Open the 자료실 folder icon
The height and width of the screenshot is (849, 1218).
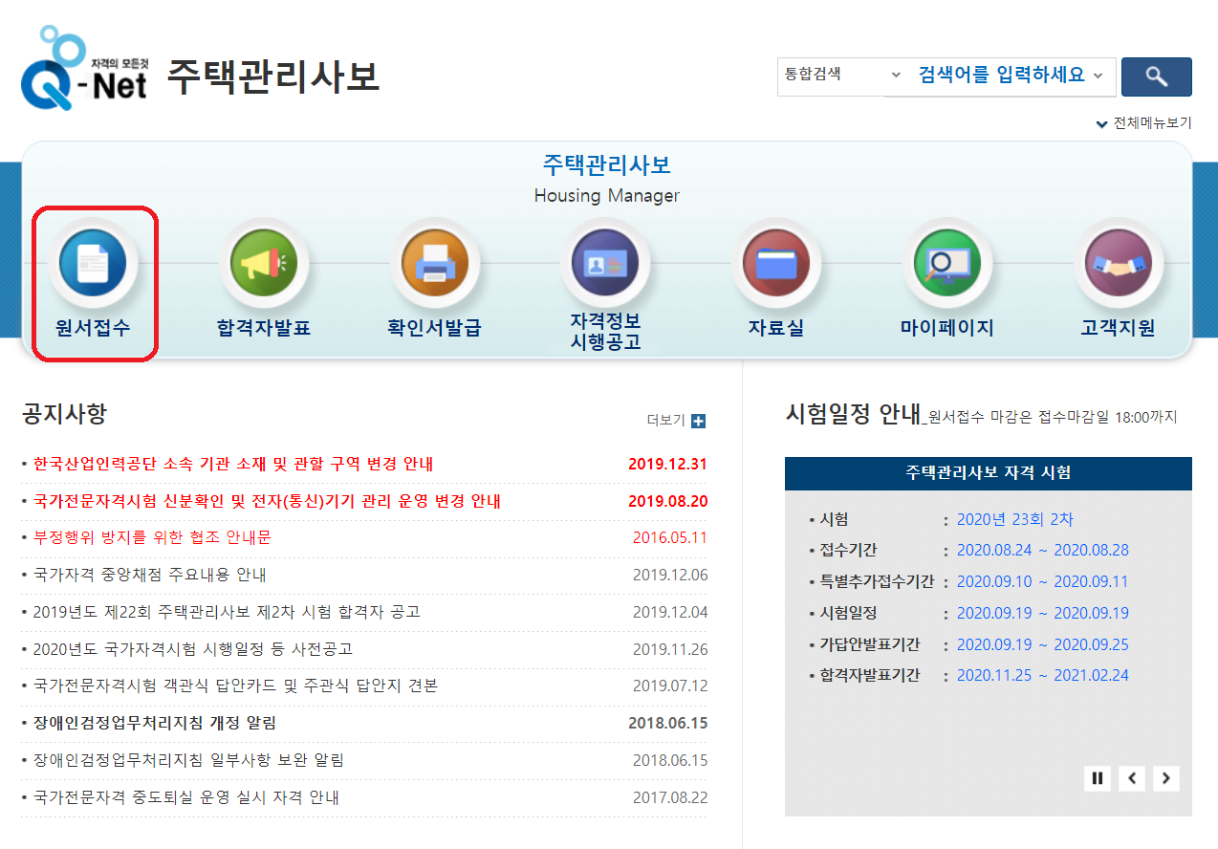(775, 262)
